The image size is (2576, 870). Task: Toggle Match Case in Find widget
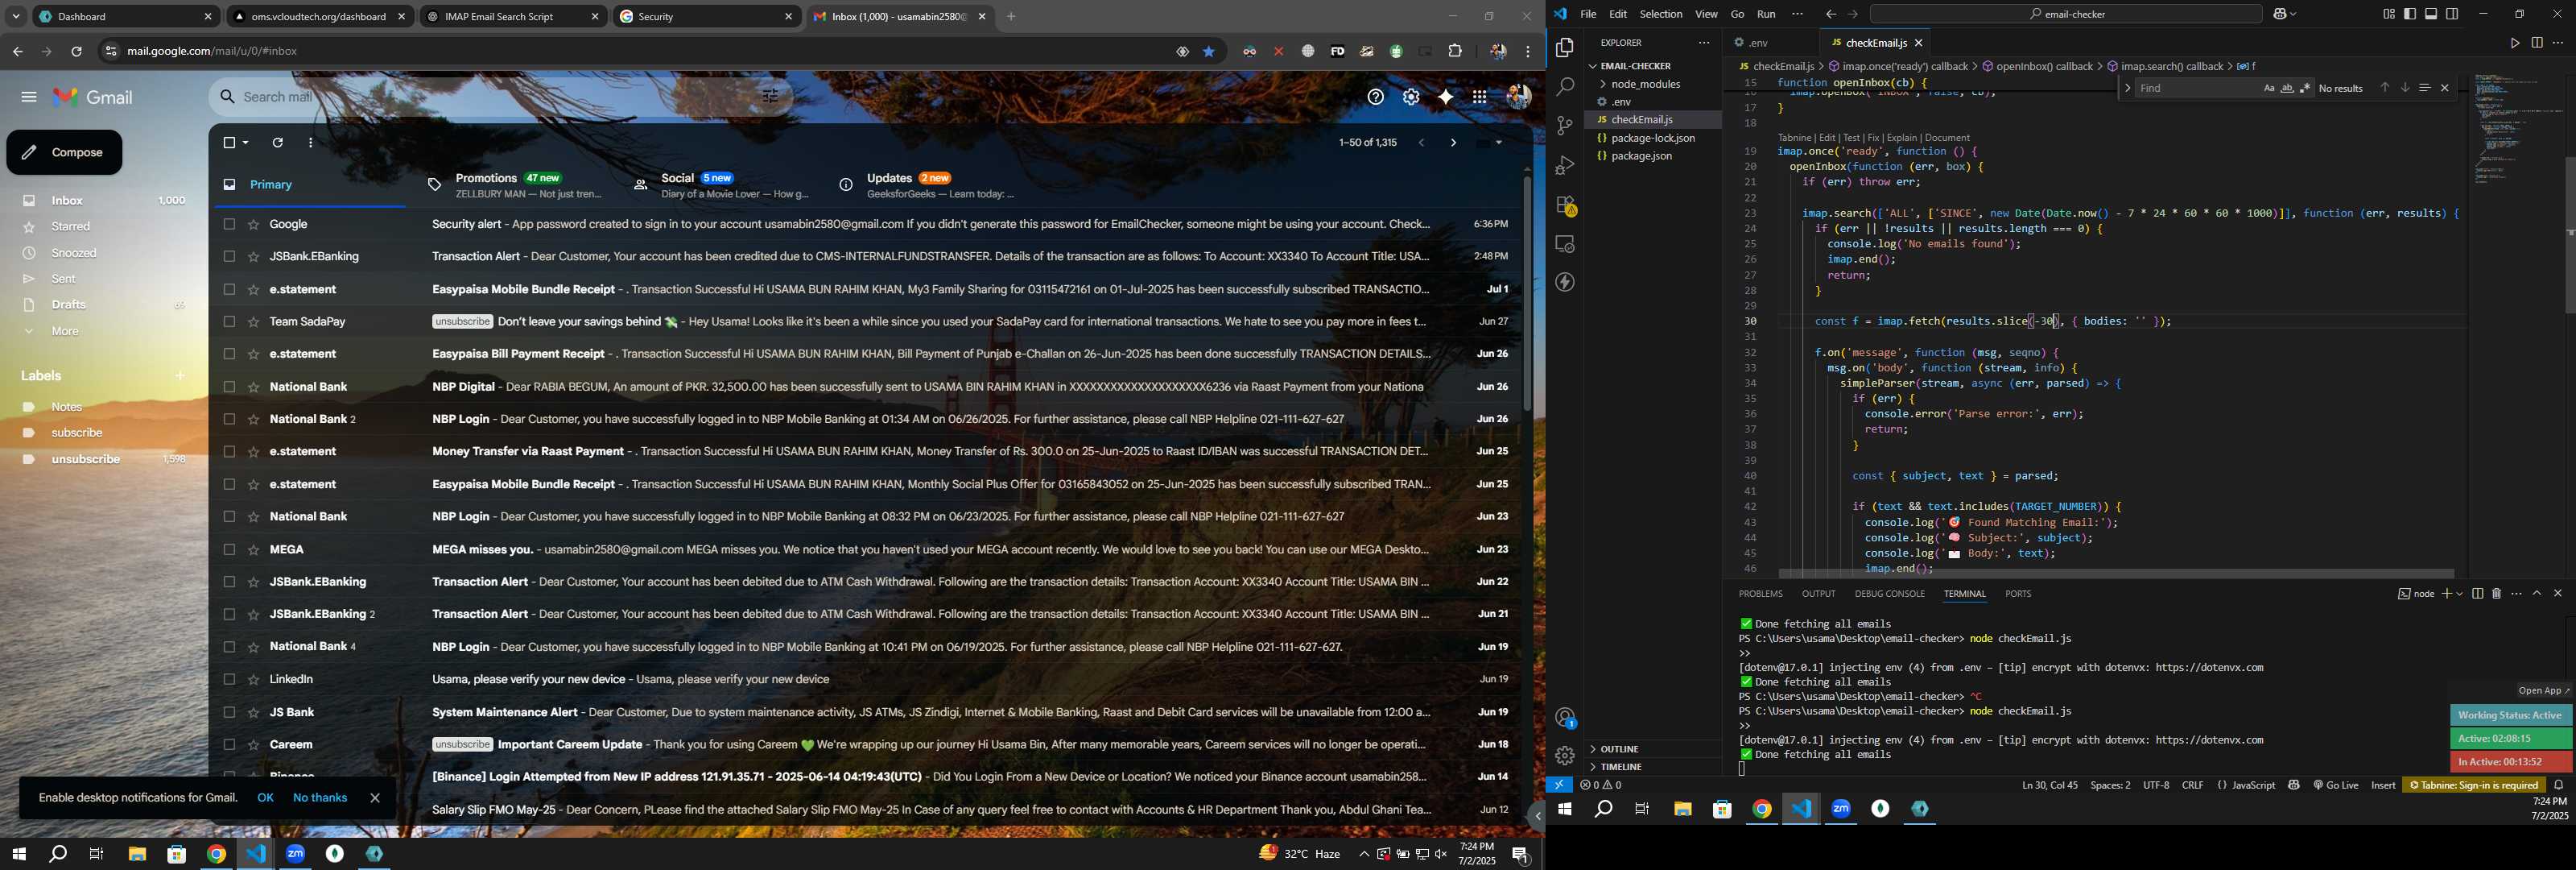click(2269, 88)
